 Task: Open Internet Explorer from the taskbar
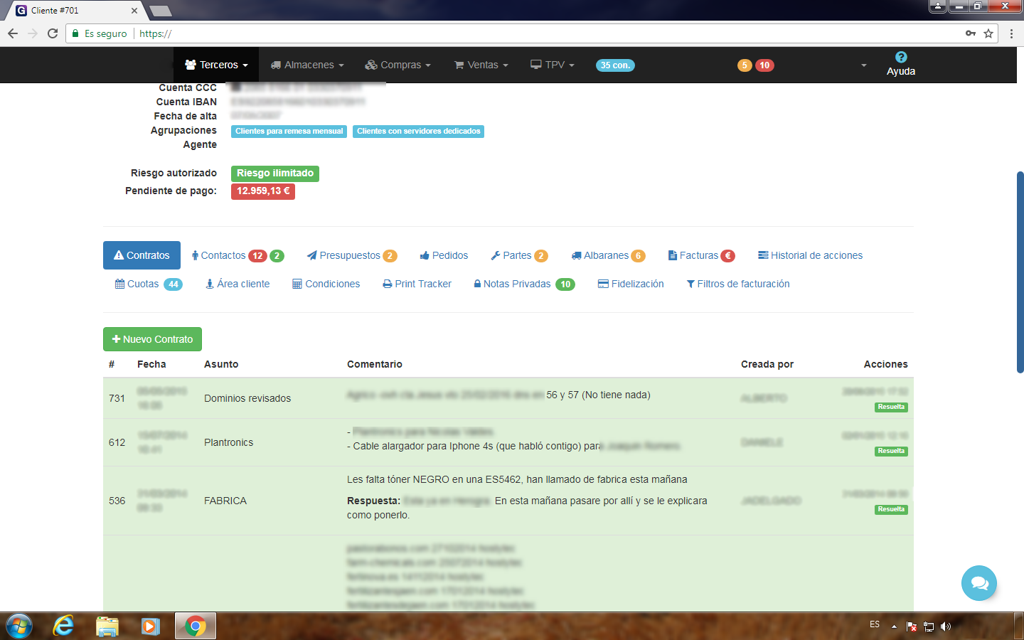[63, 626]
